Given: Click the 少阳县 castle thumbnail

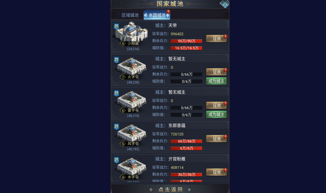Looking at the screenshot, I should [131, 32].
